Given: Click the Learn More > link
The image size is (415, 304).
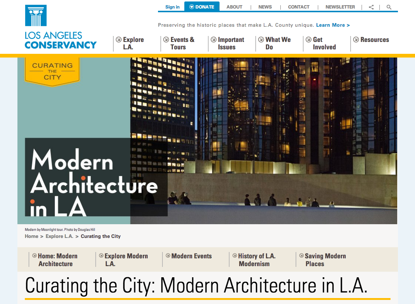Looking at the screenshot, I should [333, 25].
